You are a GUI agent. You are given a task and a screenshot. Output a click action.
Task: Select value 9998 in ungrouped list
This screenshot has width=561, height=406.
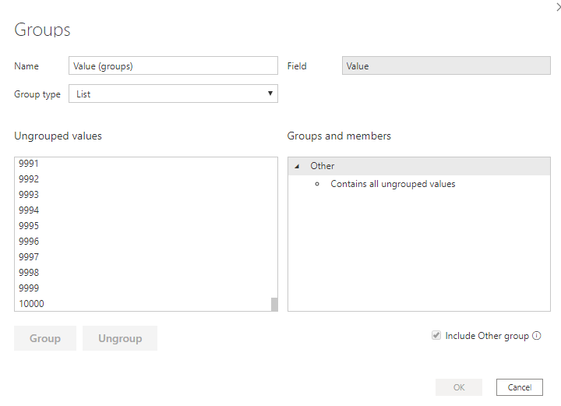click(x=29, y=273)
